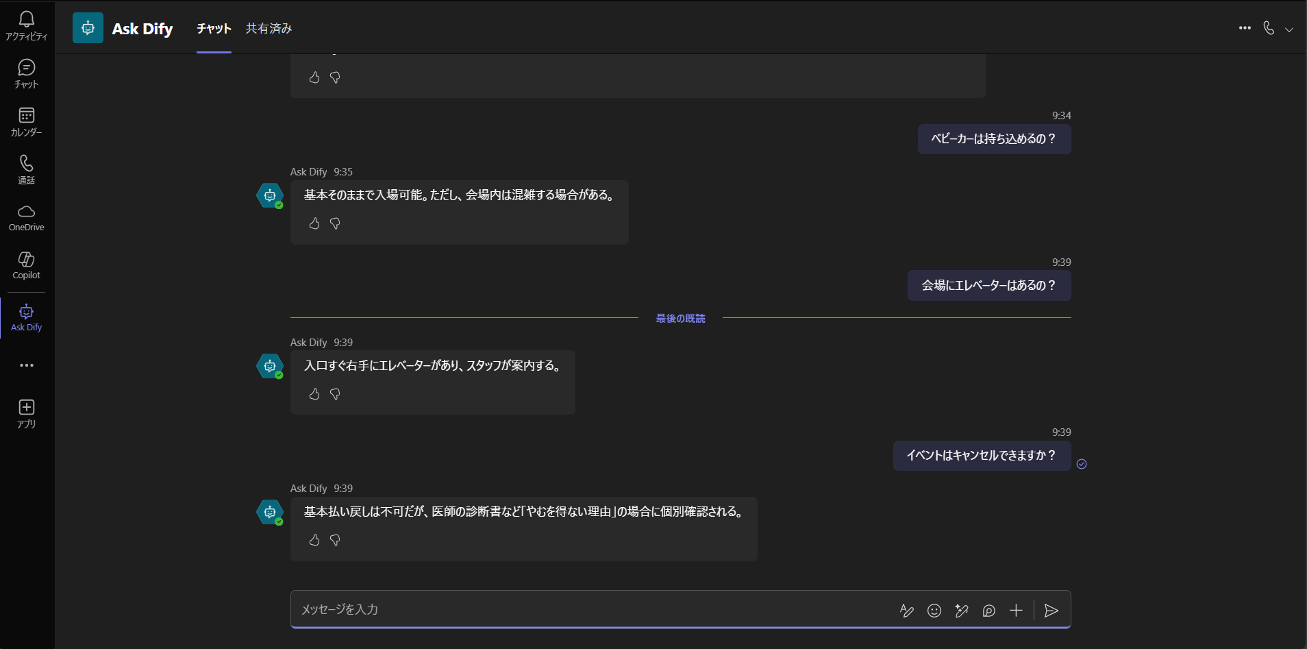Image resolution: width=1307 pixels, height=649 pixels.
Task: Dislike the refund answer with thumbs down
Action: coord(335,540)
